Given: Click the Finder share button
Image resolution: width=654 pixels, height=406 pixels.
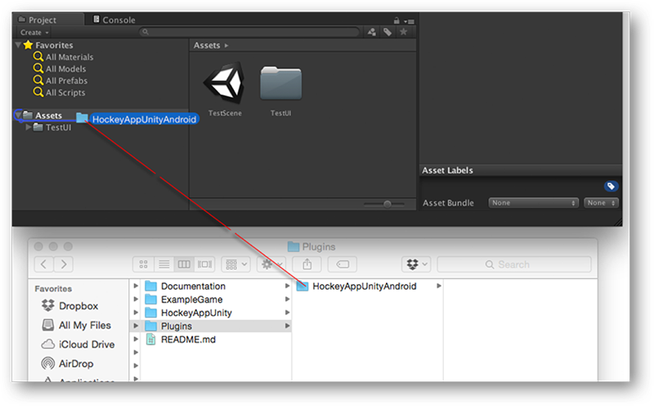Looking at the screenshot, I should click(307, 264).
